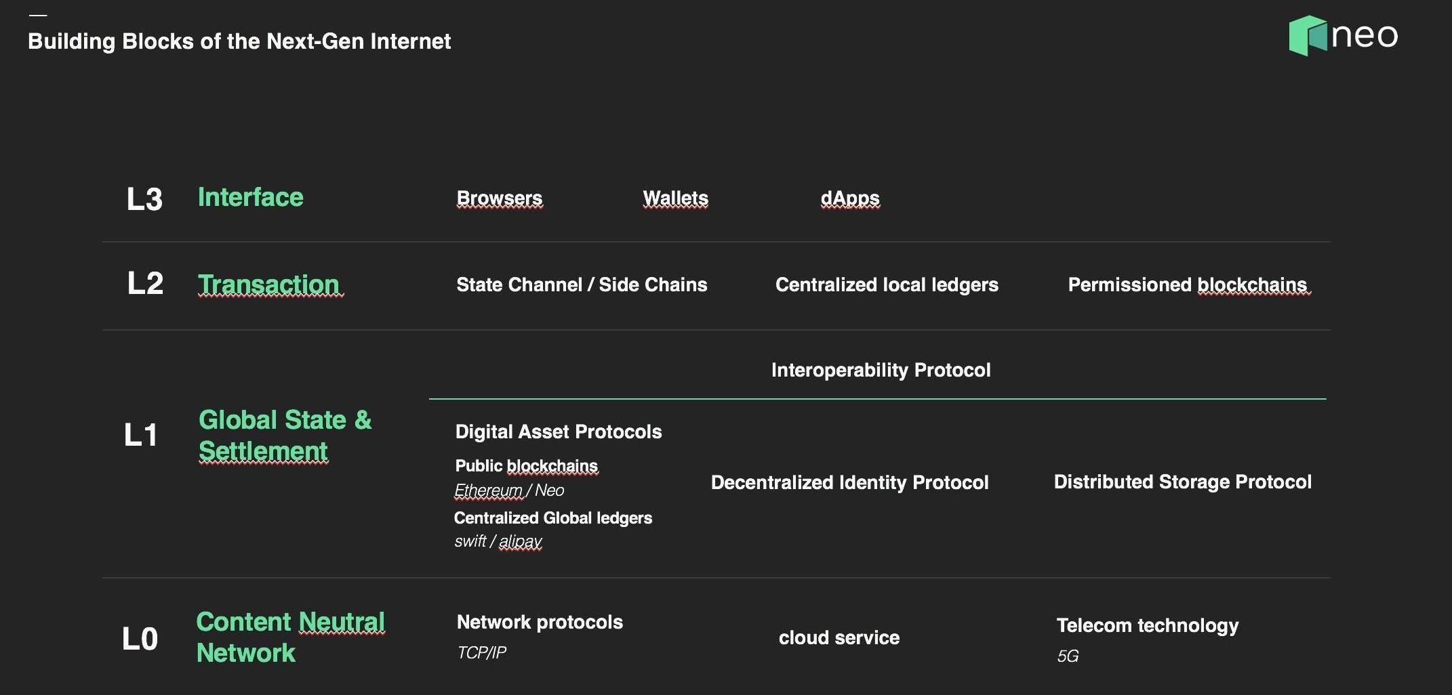The width and height of the screenshot is (1452, 695).
Task: Click the 'Browsers' text
Action: pos(500,198)
